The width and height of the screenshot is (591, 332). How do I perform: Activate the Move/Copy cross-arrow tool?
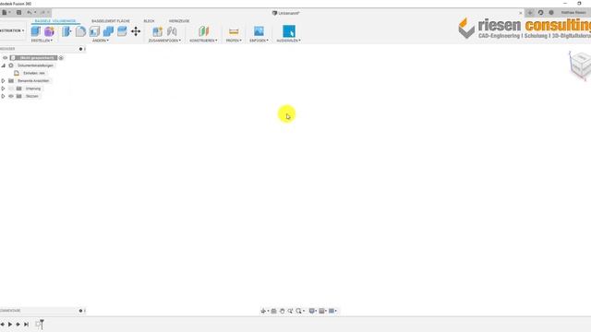coord(136,31)
